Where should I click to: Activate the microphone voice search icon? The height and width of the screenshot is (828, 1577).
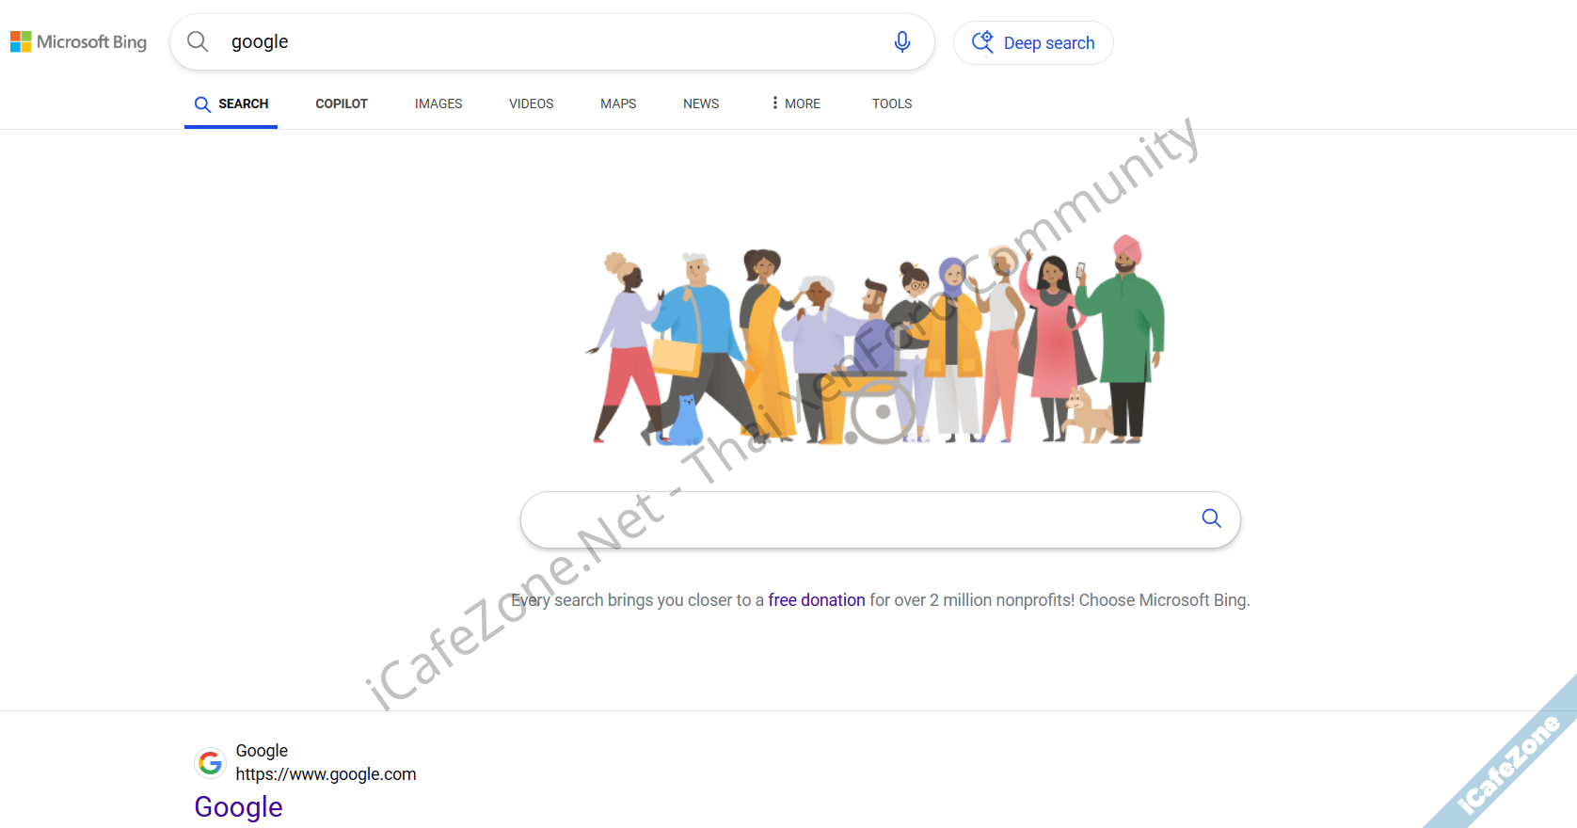click(901, 41)
